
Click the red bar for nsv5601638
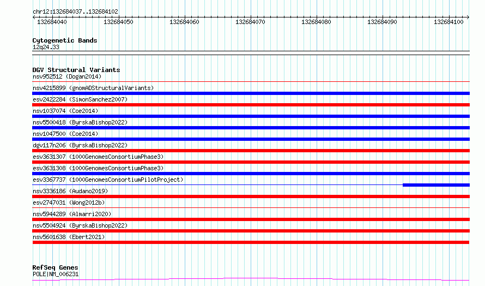coord(251,242)
